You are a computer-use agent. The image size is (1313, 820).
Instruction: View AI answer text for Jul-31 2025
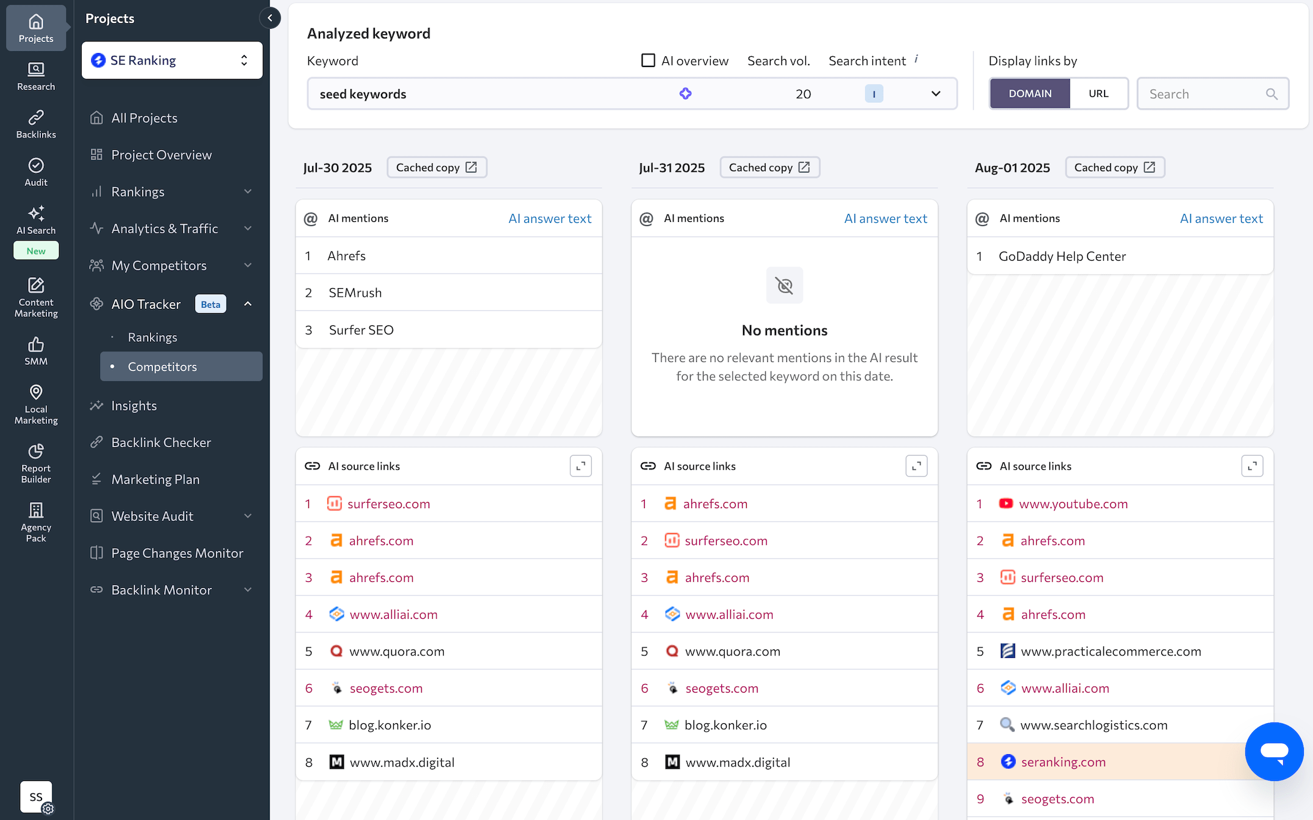[x=886, y=218]
